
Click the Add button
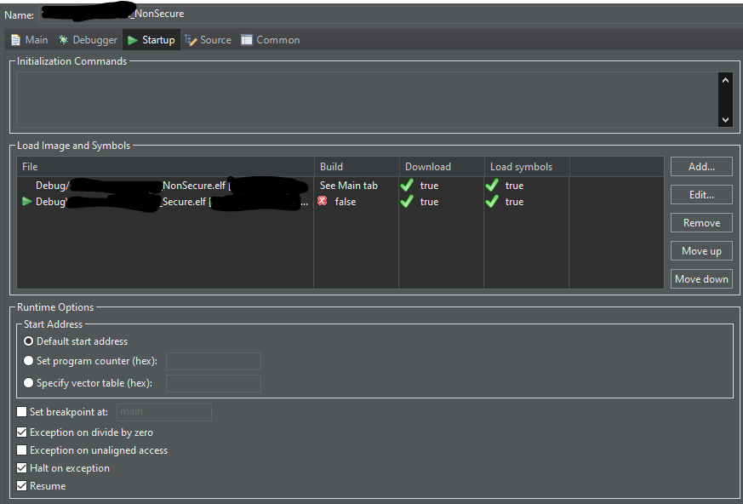pyautogui.click(x=700, y=166)
